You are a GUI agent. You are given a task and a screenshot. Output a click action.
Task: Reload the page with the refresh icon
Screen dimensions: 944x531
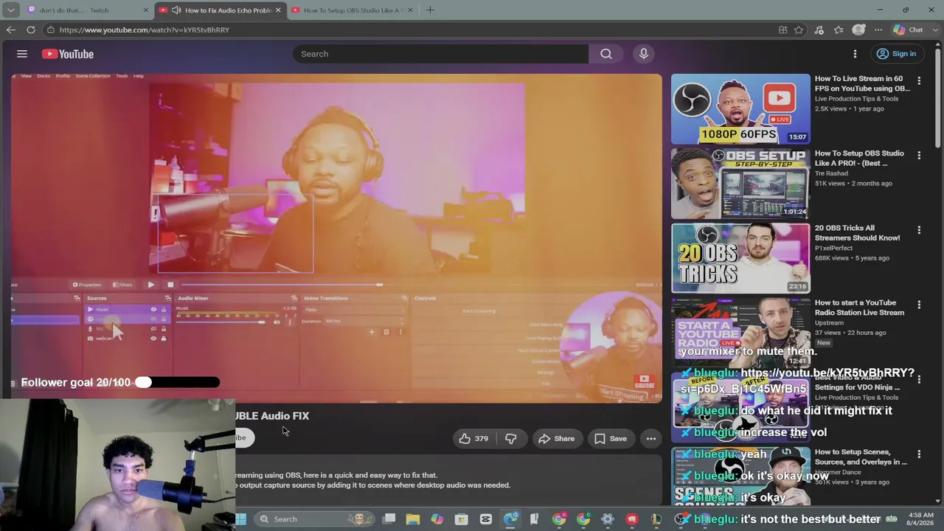pos(31,29)
